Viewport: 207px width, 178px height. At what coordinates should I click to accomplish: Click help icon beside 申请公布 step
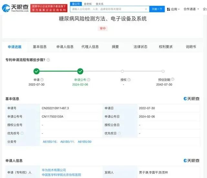coord(89,80)
